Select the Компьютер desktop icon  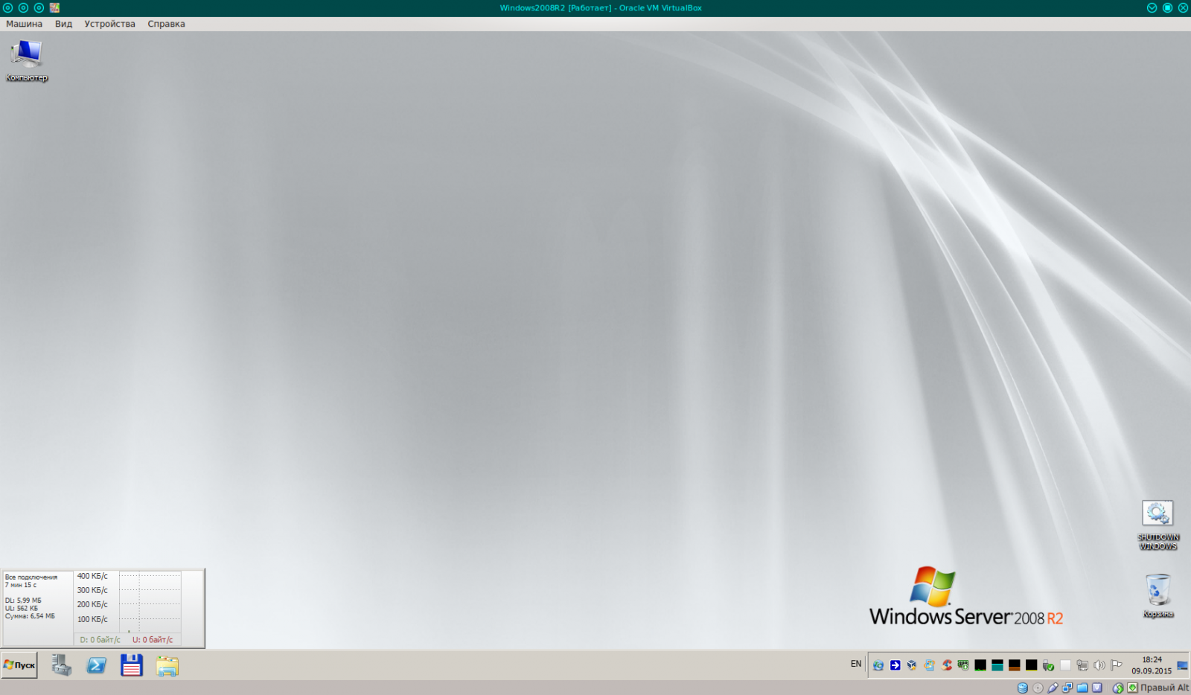(x=27, y=60)
